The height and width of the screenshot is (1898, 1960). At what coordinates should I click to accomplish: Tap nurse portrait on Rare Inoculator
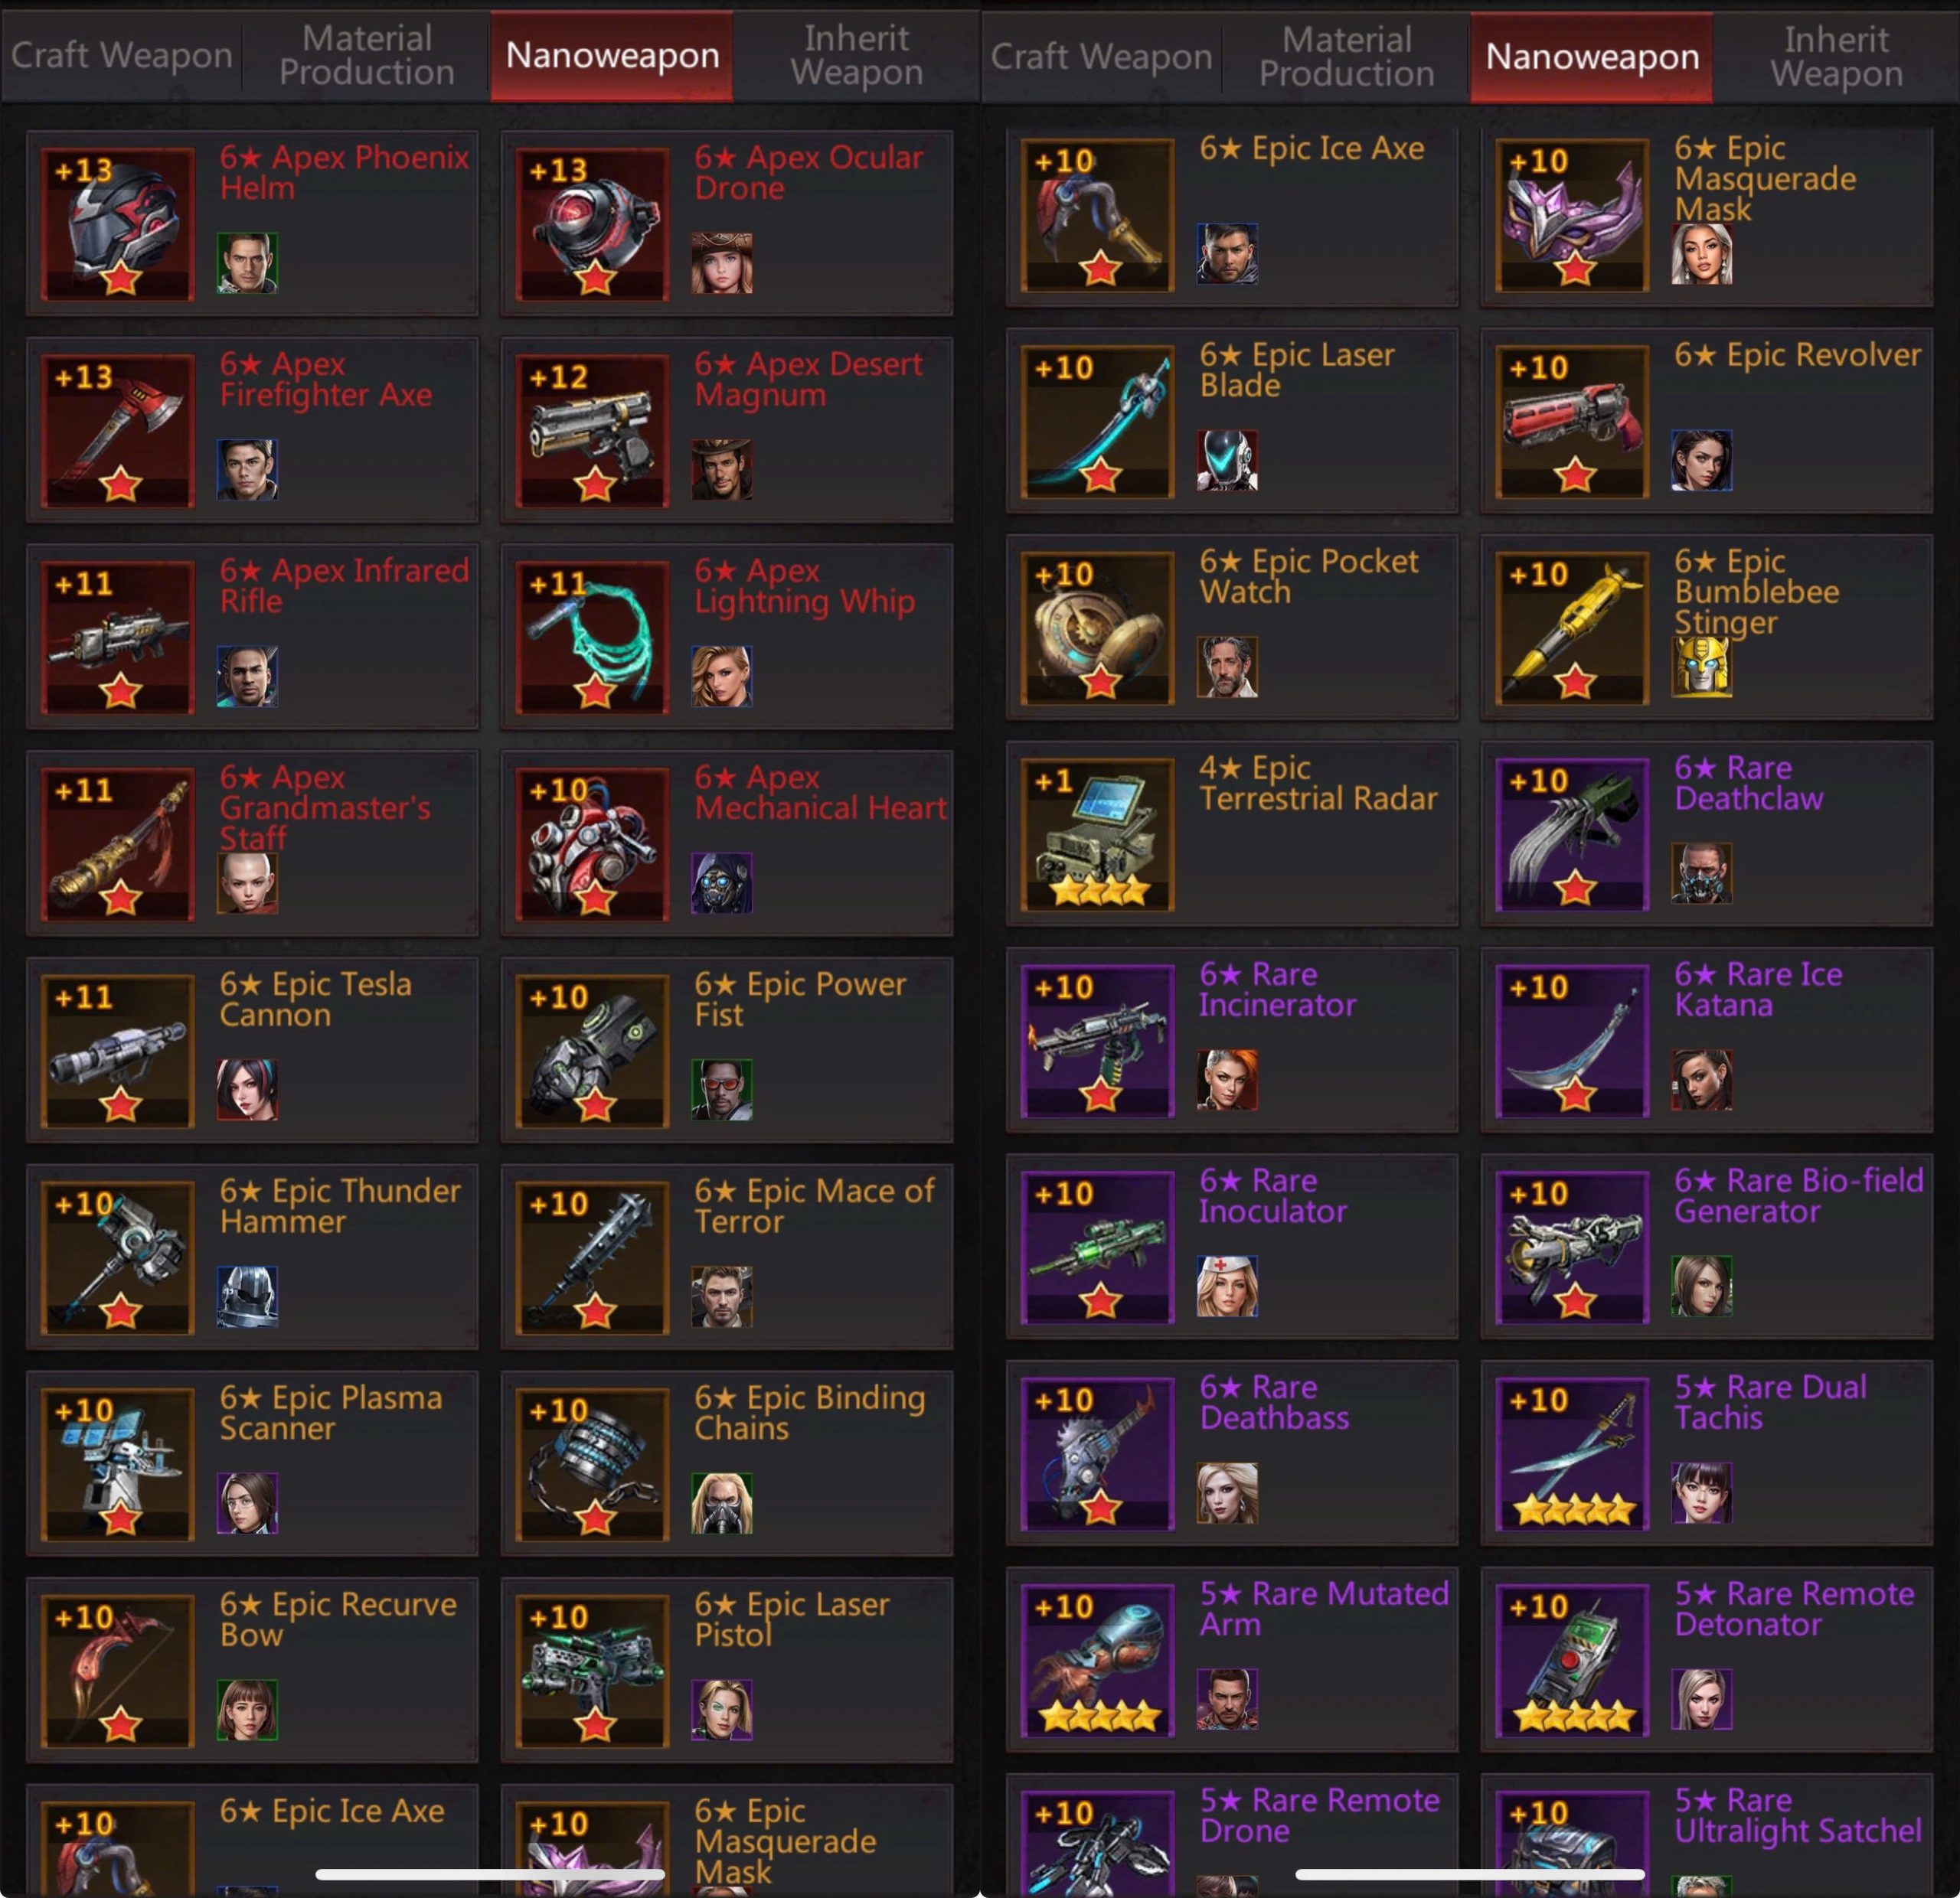coord(1227,1285)
